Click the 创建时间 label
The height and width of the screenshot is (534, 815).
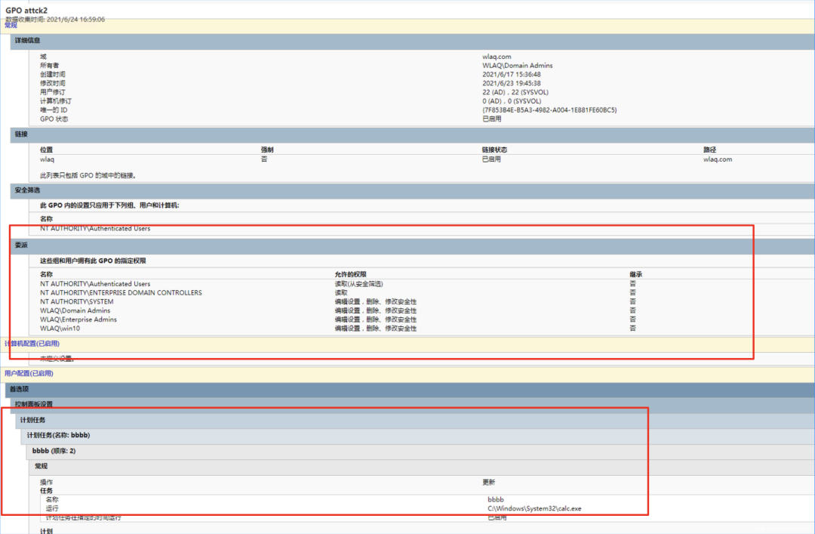tap(53, 74)
